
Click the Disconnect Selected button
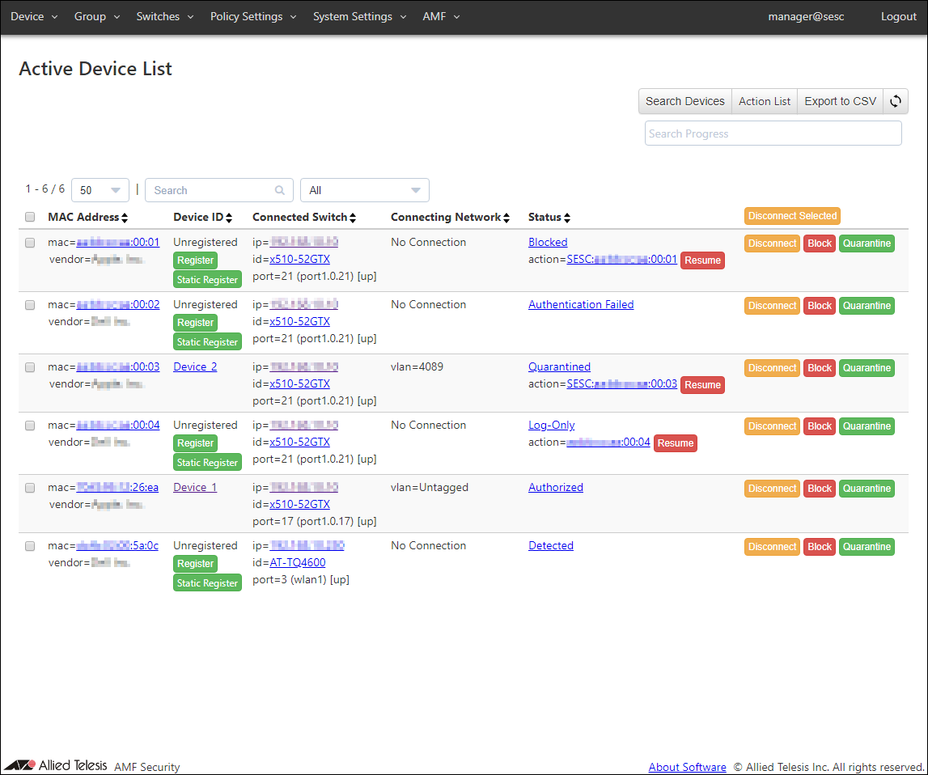pos(792,216)
